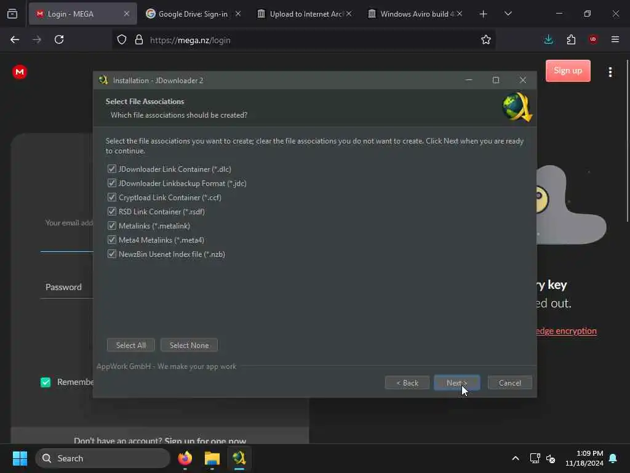Open File Explorer from the taskbar
The width and height of the screenshot is (630, 473).
(x=212, y=458)
